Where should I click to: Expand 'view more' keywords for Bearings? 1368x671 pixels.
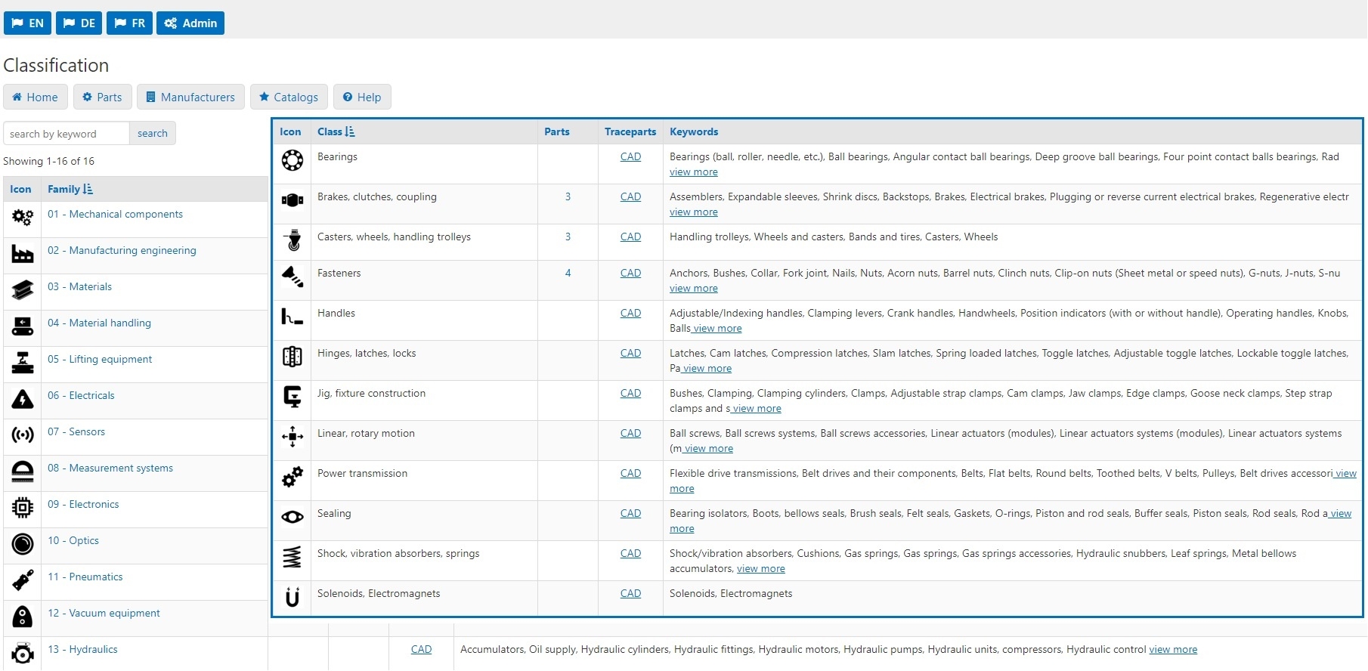click(x=694, y=172)
